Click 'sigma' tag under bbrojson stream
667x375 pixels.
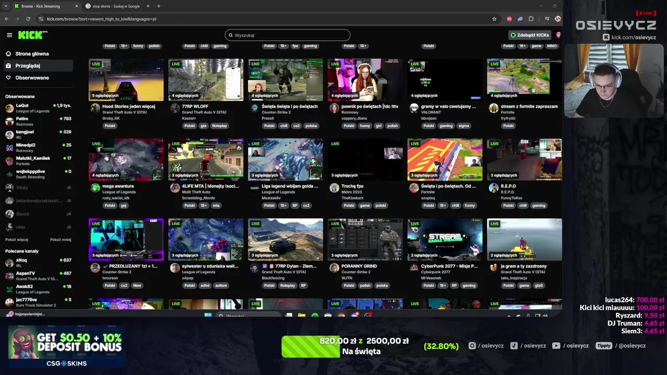(464, 126)
